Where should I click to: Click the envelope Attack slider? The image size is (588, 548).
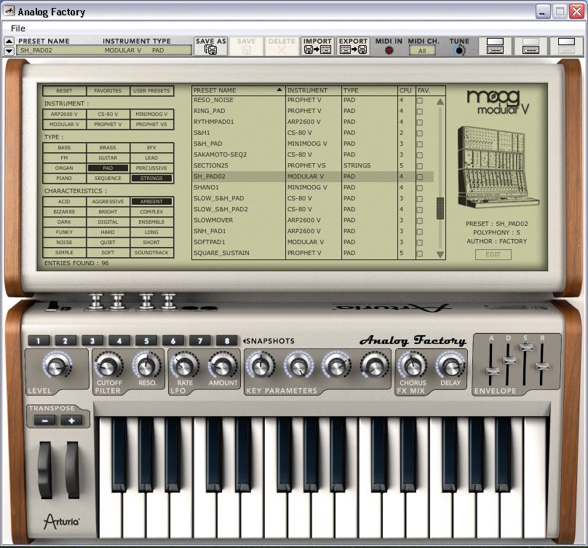tap(492, 372)
